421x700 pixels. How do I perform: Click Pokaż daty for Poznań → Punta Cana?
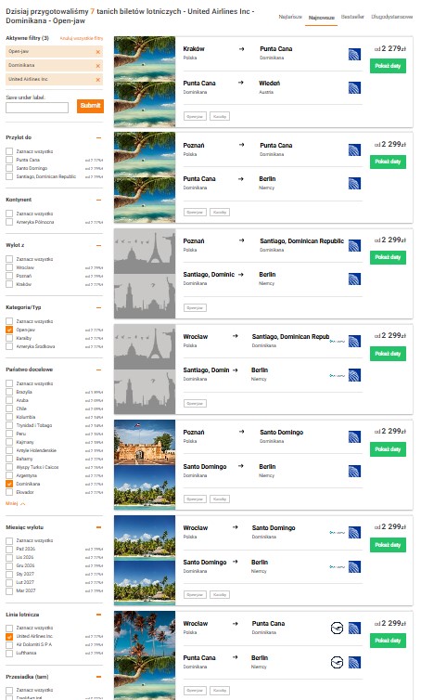pyautogui.click(x=388, y=162)
